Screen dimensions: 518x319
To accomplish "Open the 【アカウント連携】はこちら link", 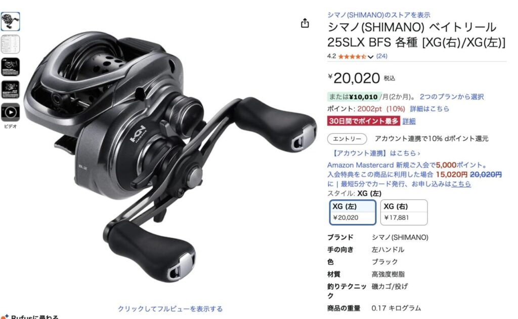I will [376, 153].
